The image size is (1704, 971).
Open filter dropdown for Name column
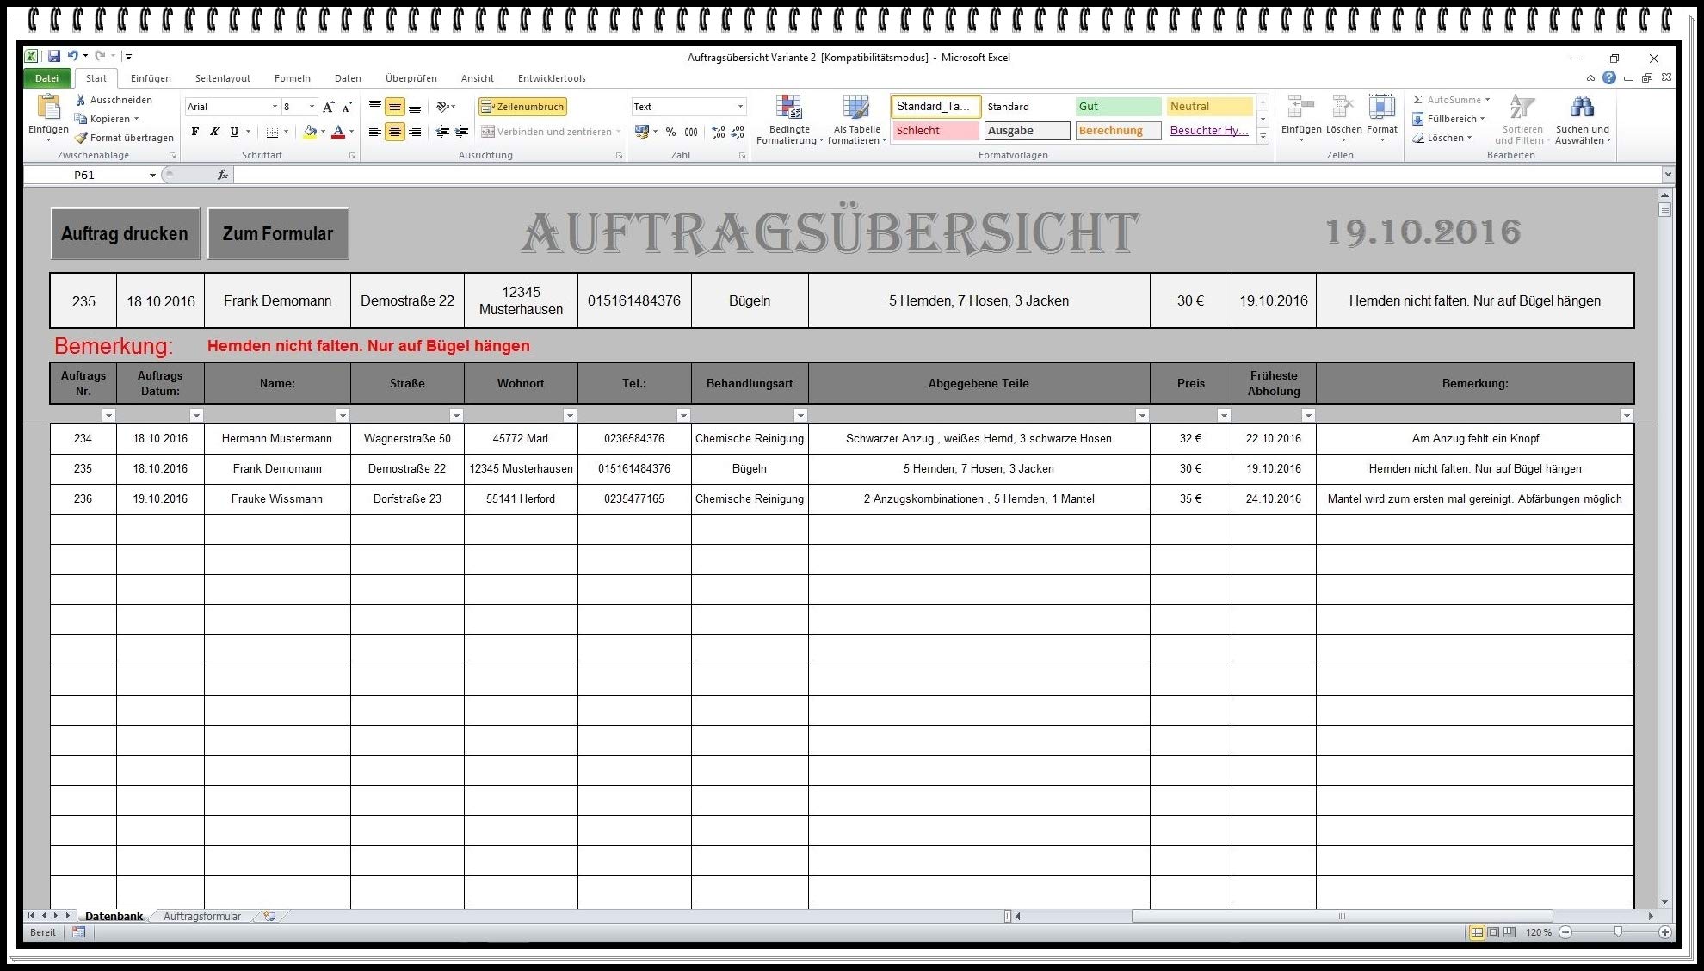(343, 415)
